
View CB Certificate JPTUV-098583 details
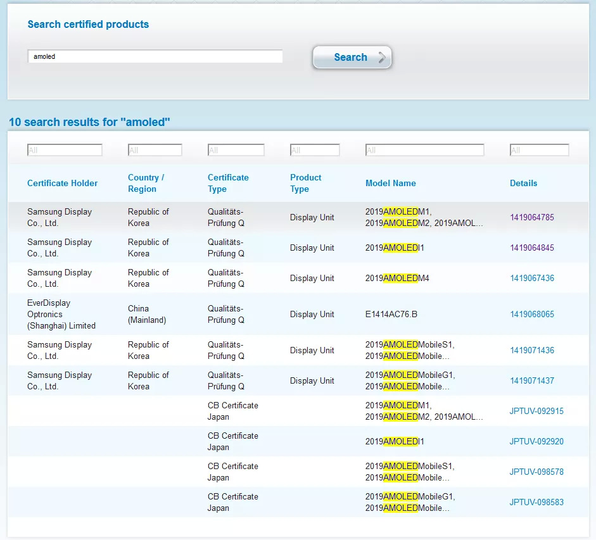536,503
